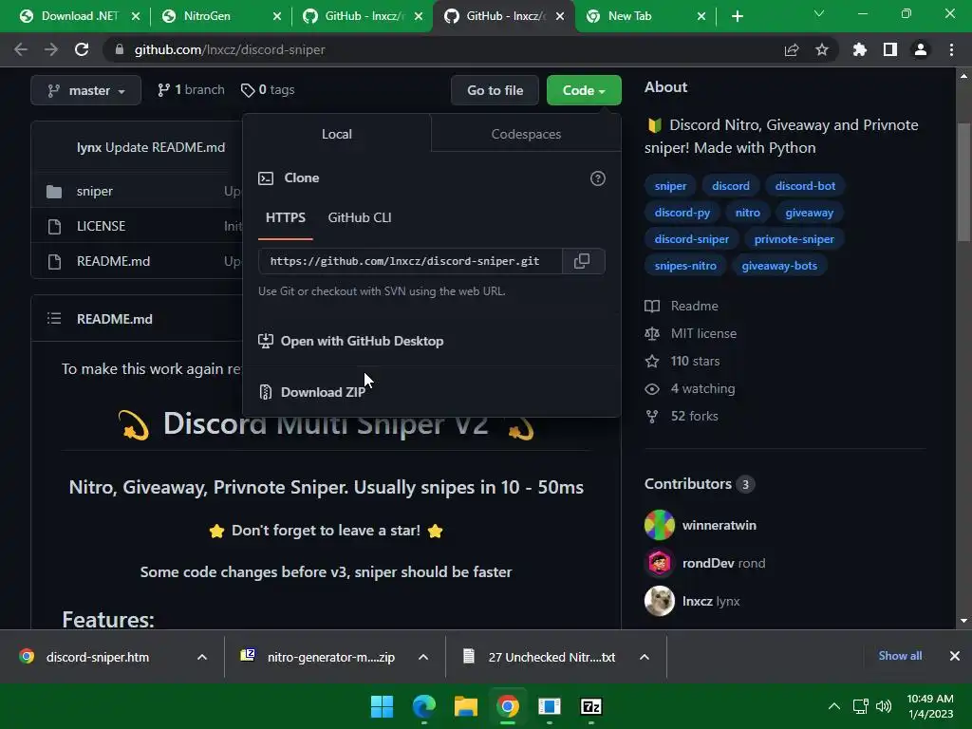The height and width of the screenshot is (729, 972).
Task: Open the Chrome three-dot menu
Action: 951,49
